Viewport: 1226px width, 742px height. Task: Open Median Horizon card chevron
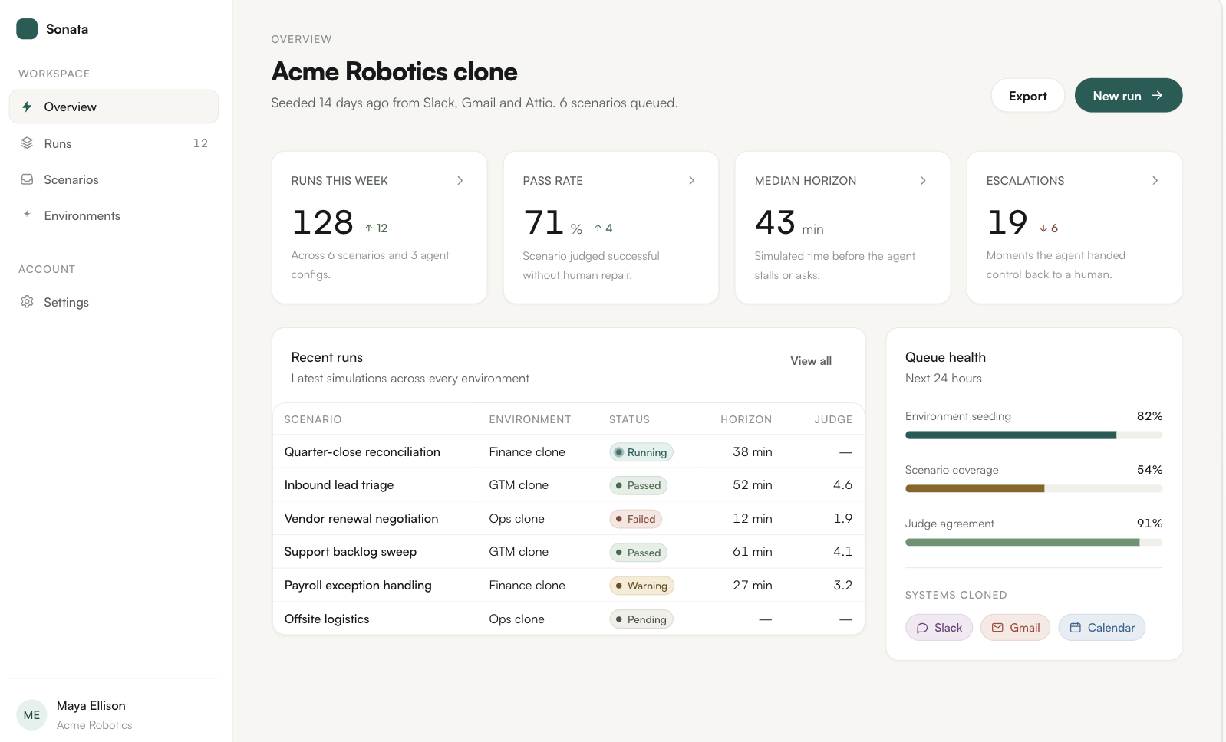click(x=923, y=181)
